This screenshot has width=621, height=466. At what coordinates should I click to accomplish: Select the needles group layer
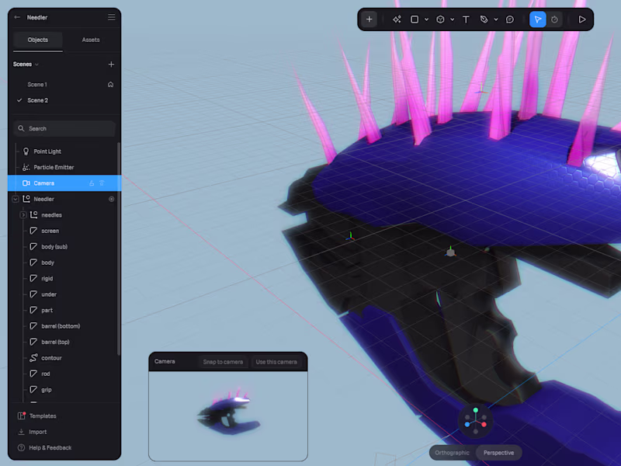[x=51, y=215]
